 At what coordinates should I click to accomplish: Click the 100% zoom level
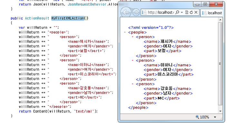205,117
